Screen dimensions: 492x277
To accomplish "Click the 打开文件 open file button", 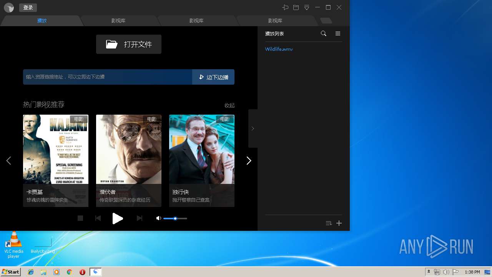I will [x=129, y=44].
